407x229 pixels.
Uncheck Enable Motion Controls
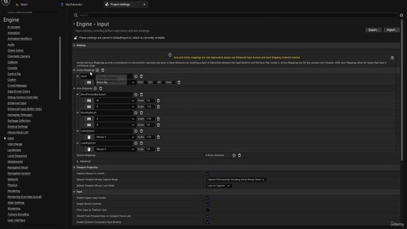click(x=208, y=204)
